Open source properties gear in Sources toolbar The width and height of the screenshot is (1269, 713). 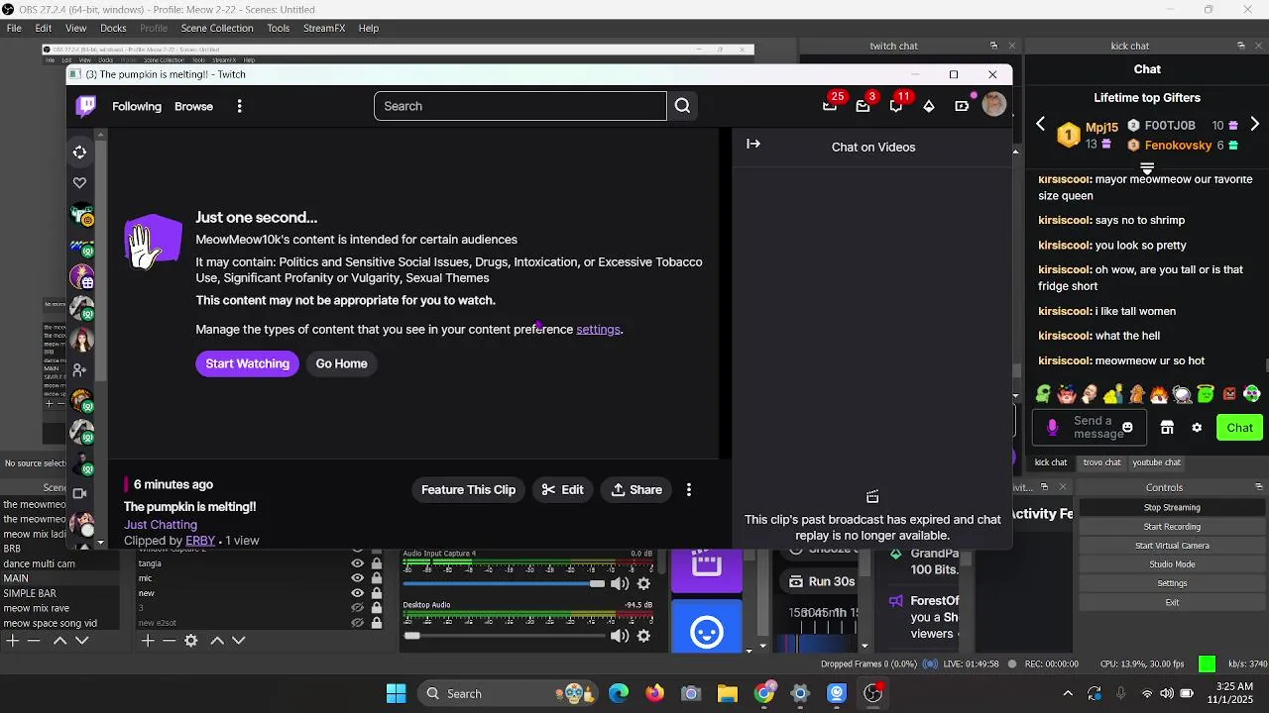pos(191,641)
